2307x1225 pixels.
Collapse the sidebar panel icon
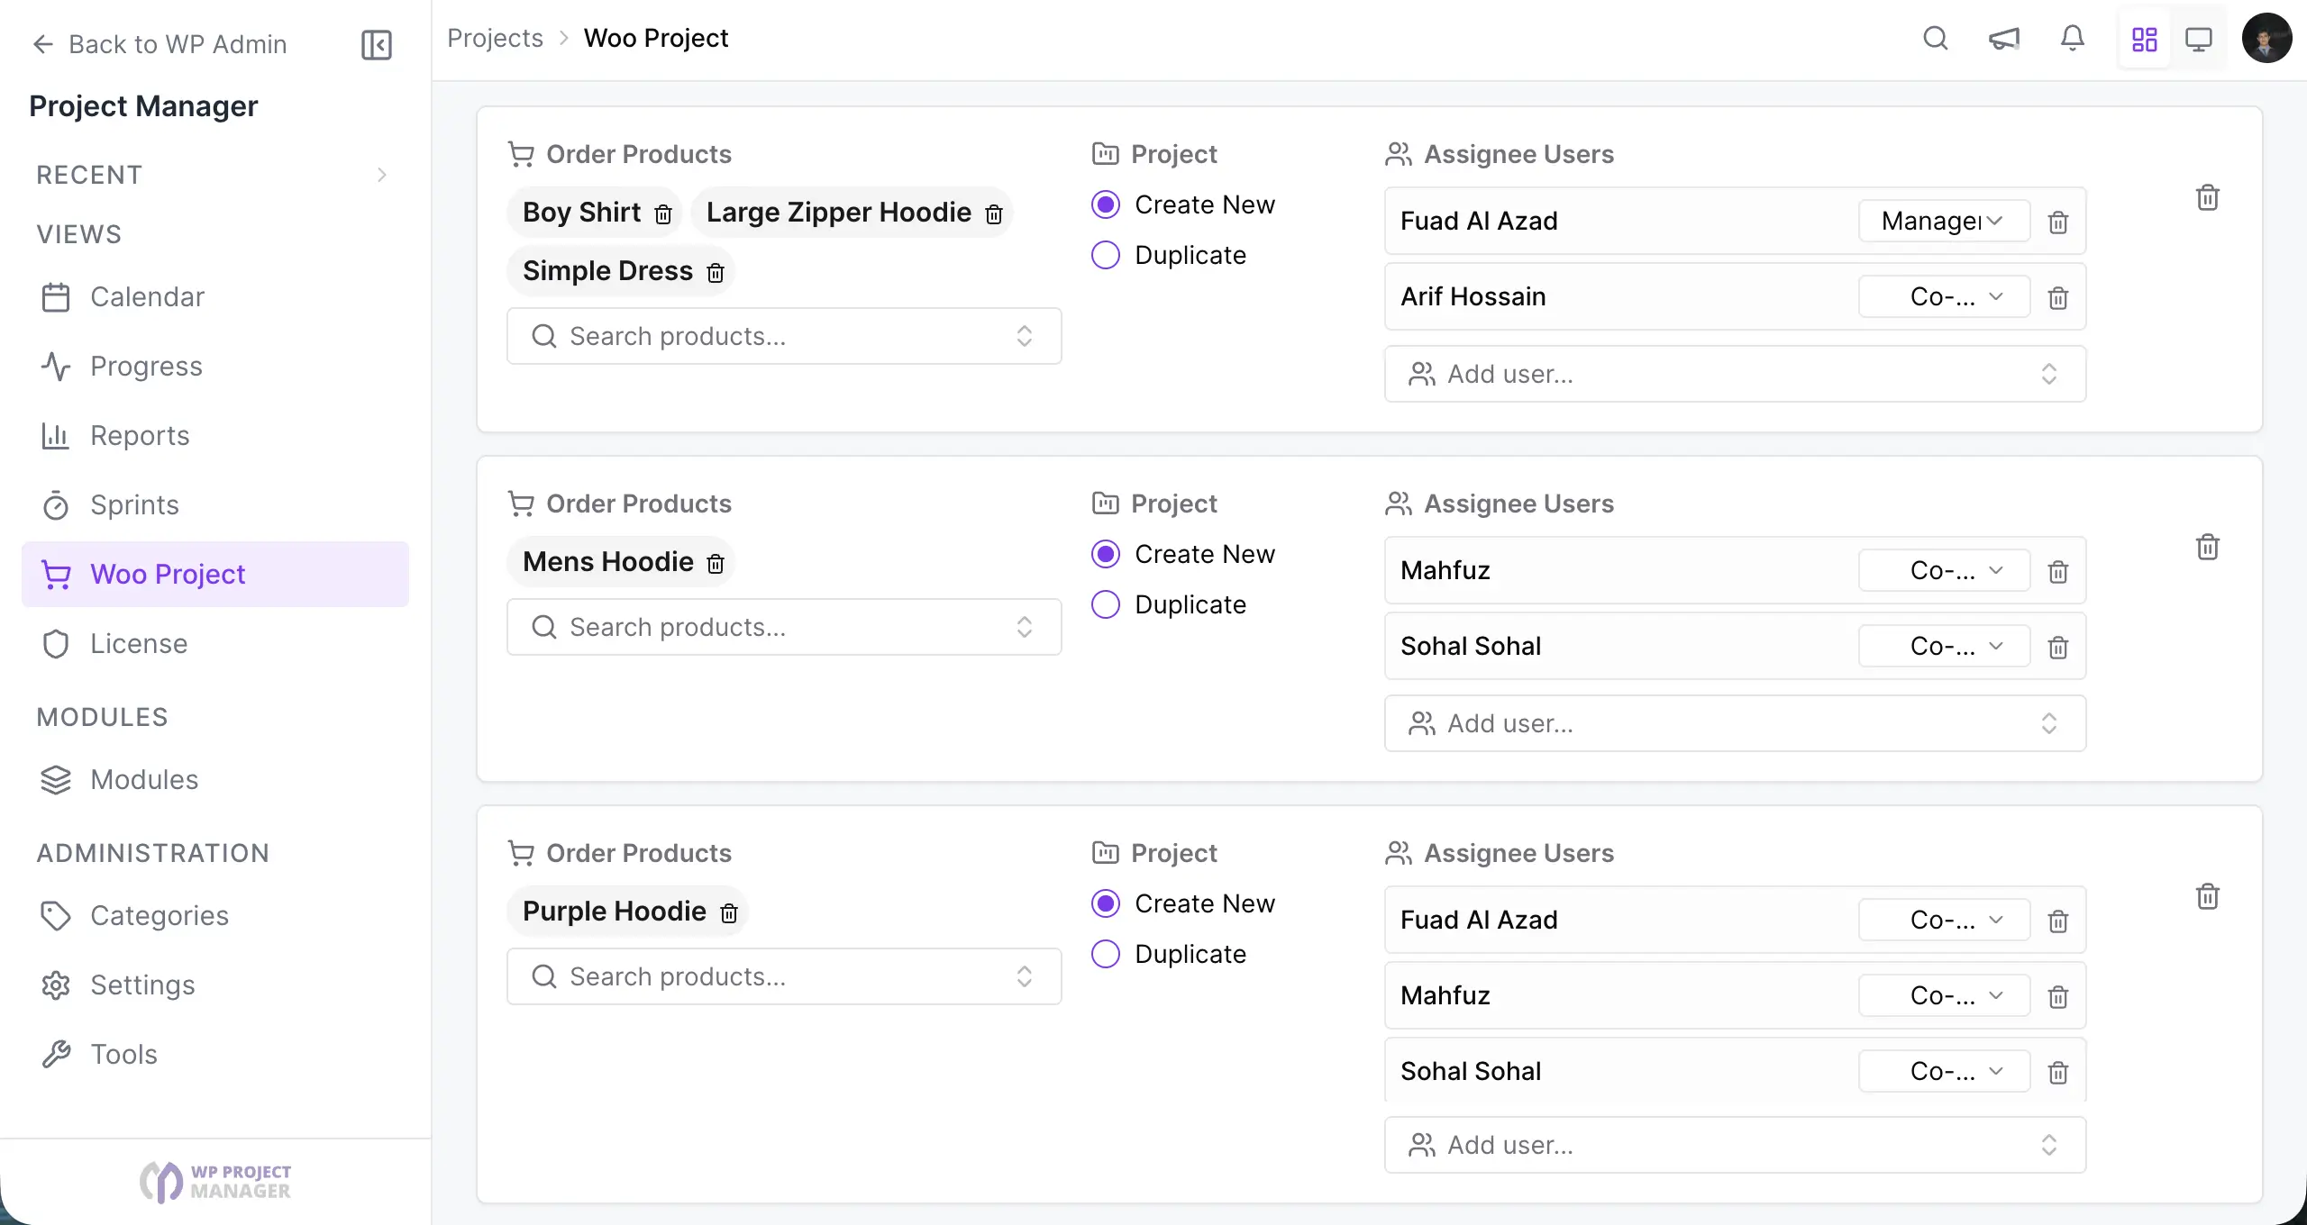tap(376, 44)
